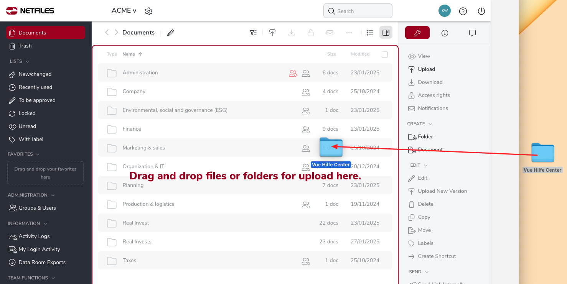Click the pencil edit icon beside Documents

[x=171, y=33]
